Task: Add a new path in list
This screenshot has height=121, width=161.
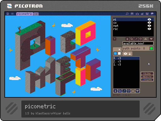Action: (115, 91)
